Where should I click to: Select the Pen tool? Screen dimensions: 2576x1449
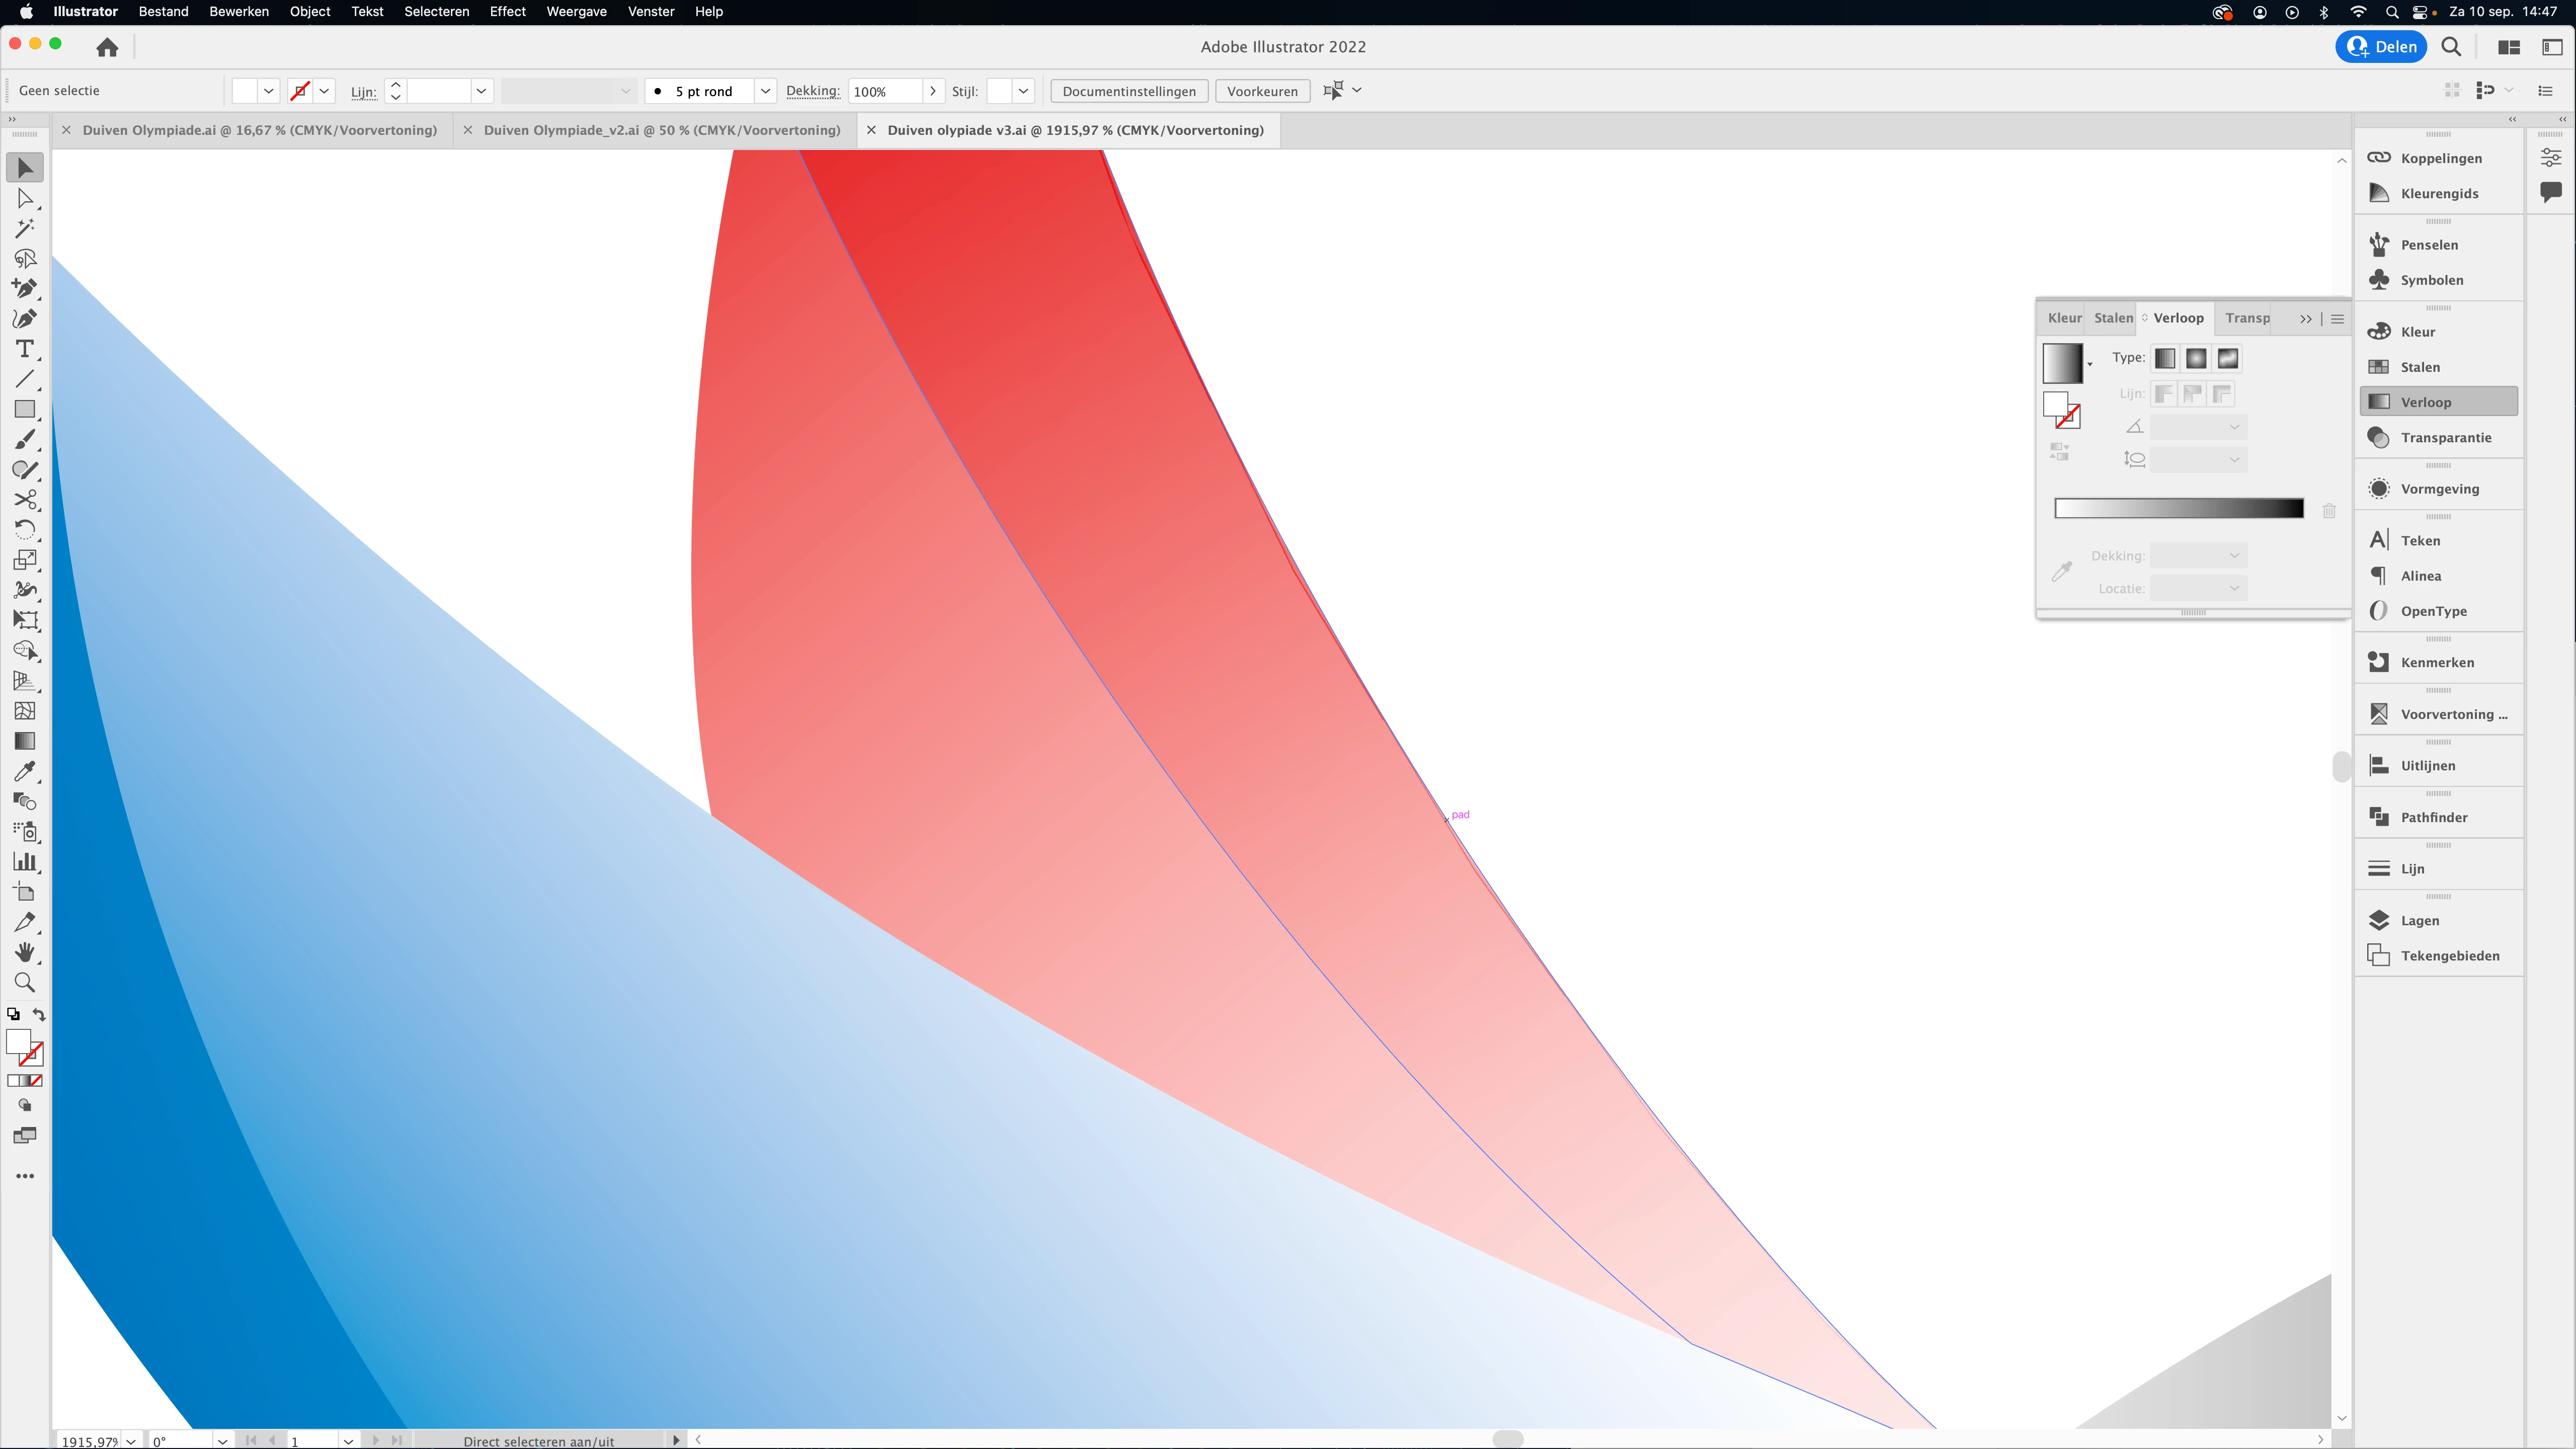click(x=25, y=289)
